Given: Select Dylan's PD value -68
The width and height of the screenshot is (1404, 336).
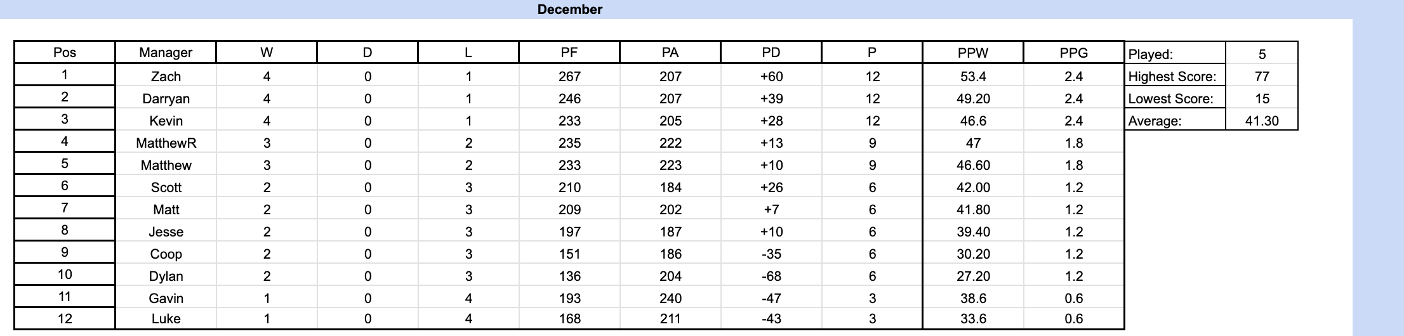Looking at the screenshot, I should (771, 276).
